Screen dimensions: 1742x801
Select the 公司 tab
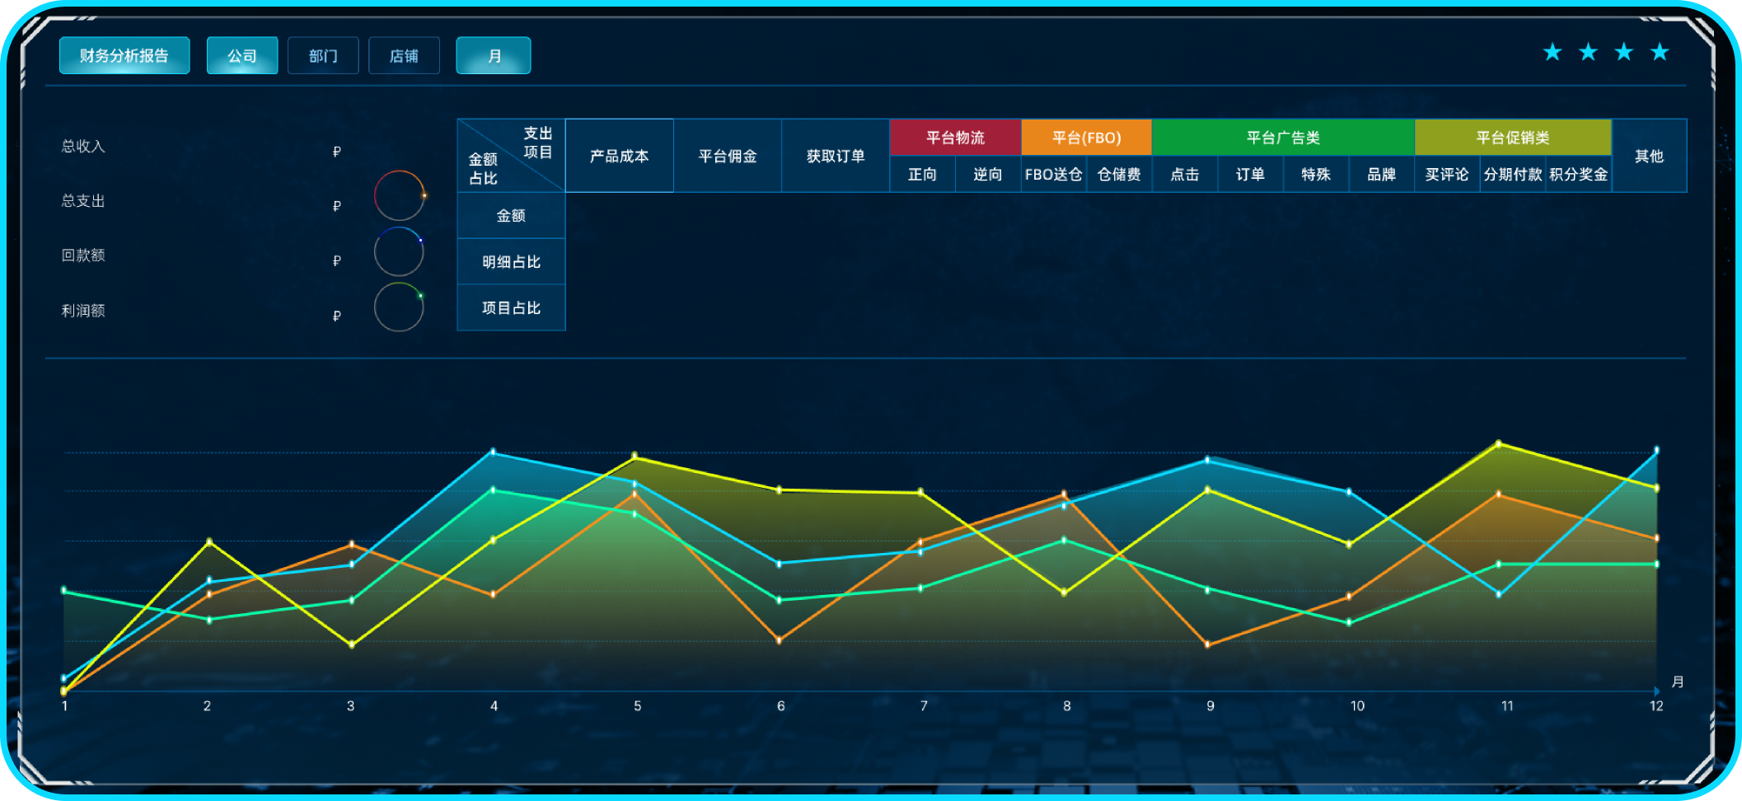tap(242, 56)
